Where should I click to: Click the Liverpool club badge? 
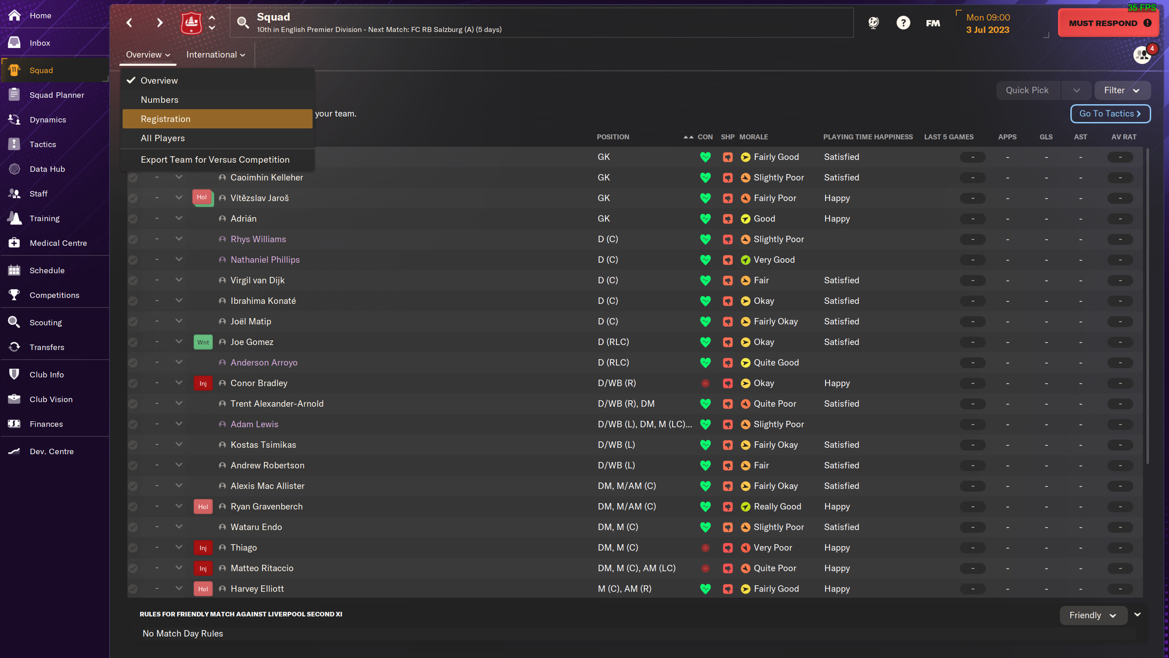coord(191,22)
